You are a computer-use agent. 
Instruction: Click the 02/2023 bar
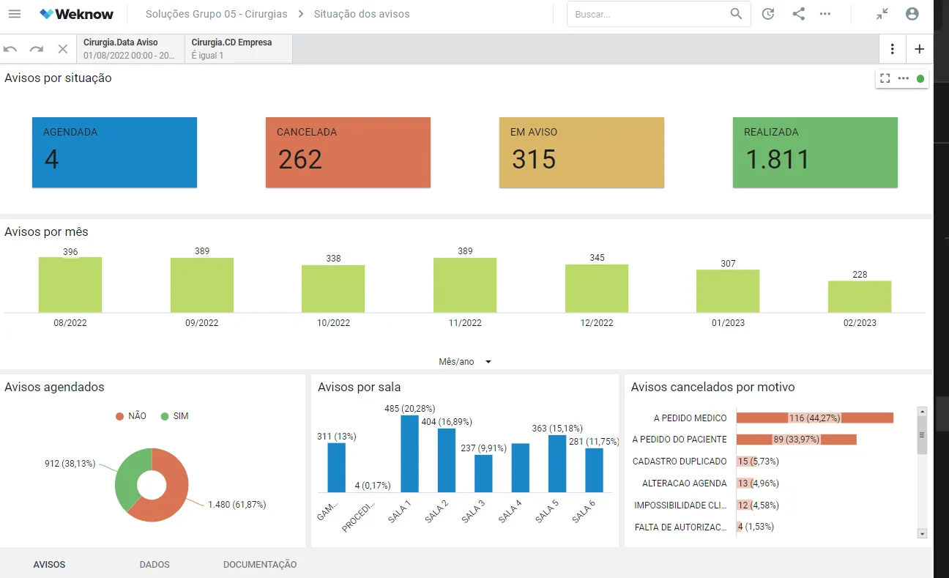(860, 297)
